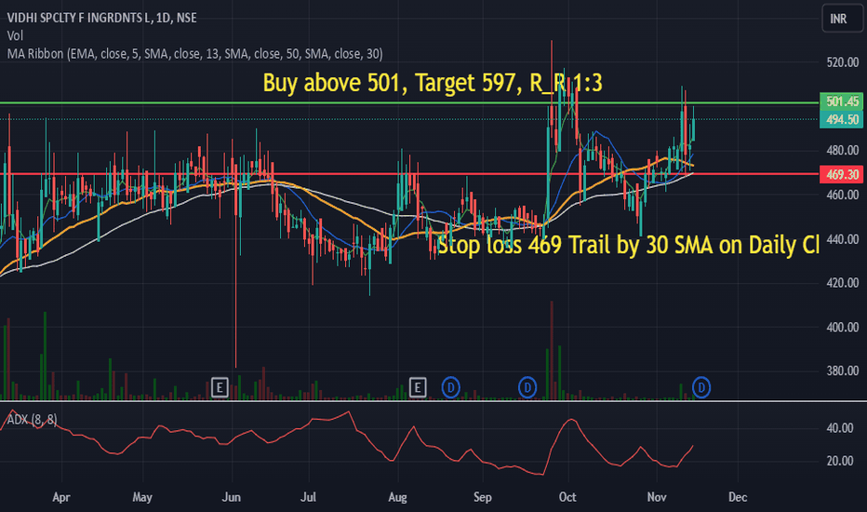Click the 420.00 price axis label
The width and height of the screenshot is (867, 512).
[843, 283]
